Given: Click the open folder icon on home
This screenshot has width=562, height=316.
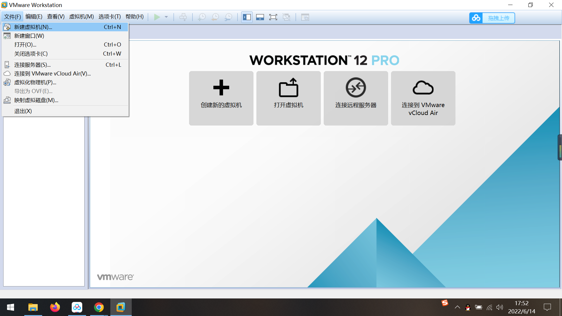Looking at the screenshot, I should point(289,87).
